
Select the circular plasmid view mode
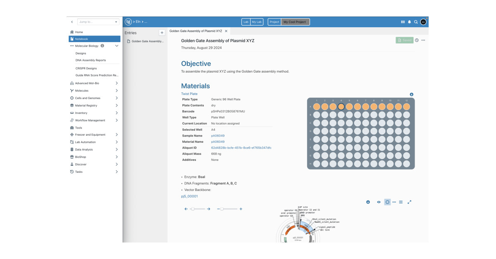[387, 202]
